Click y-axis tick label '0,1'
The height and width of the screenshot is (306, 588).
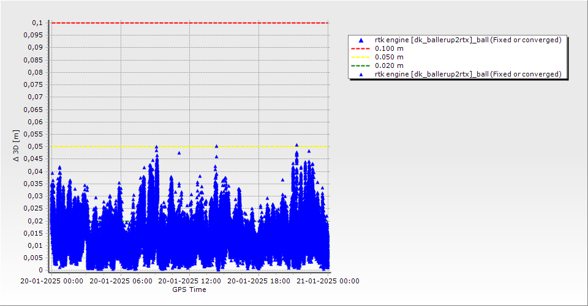coord(37,23)
